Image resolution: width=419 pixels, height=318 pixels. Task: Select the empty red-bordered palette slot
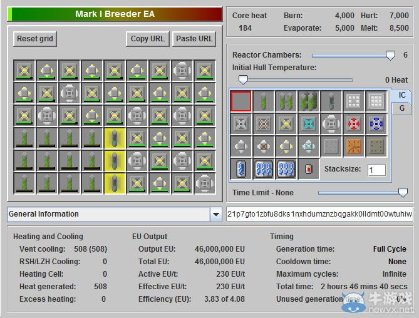(241, 101)
